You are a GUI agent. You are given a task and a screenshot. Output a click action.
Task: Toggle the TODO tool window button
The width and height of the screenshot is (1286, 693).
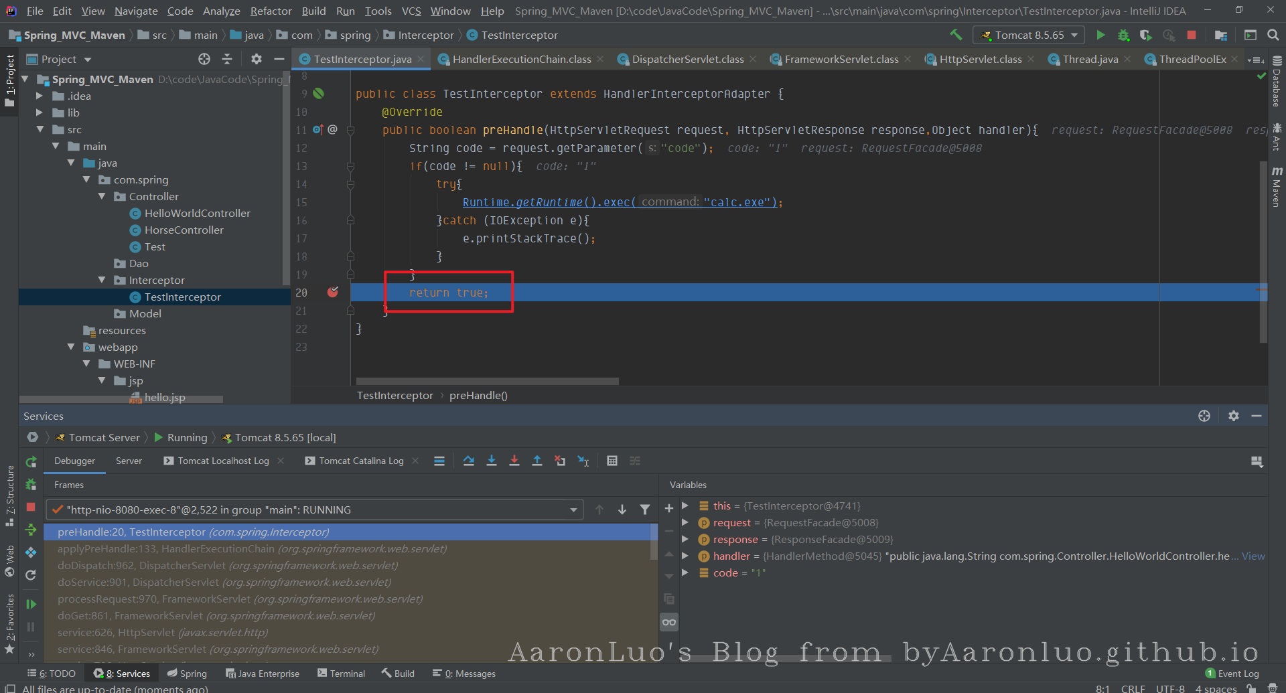pos(52,674)
